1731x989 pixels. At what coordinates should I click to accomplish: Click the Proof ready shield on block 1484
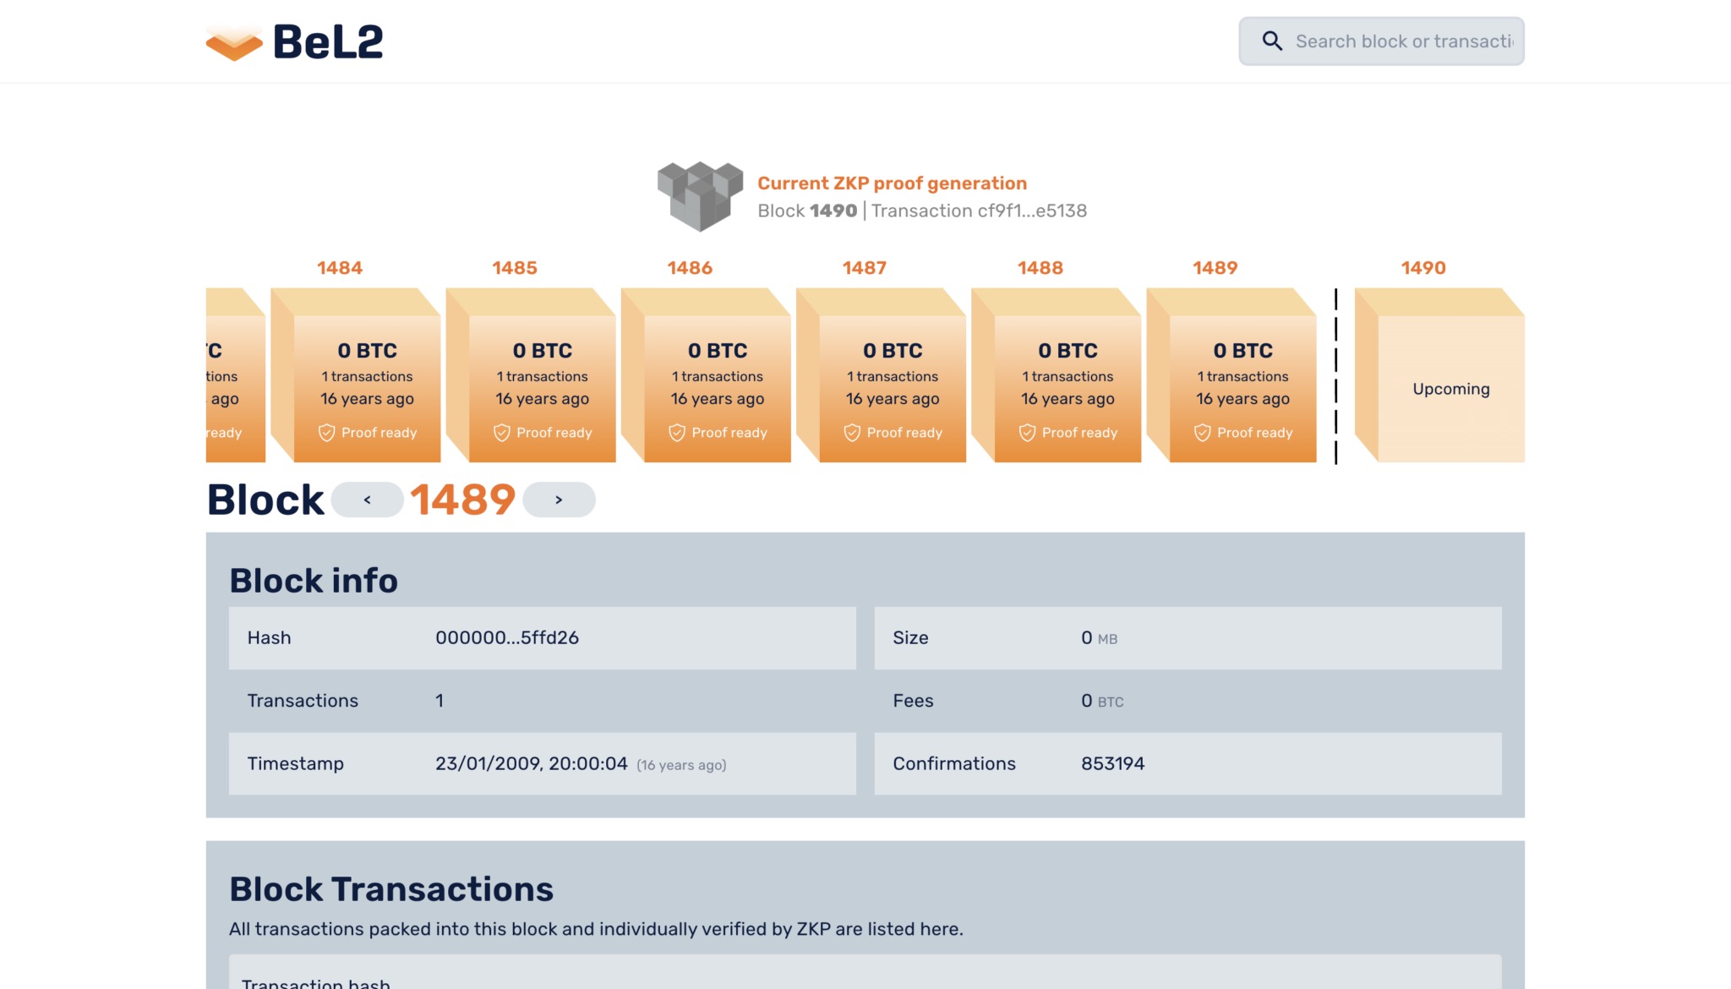326,433
